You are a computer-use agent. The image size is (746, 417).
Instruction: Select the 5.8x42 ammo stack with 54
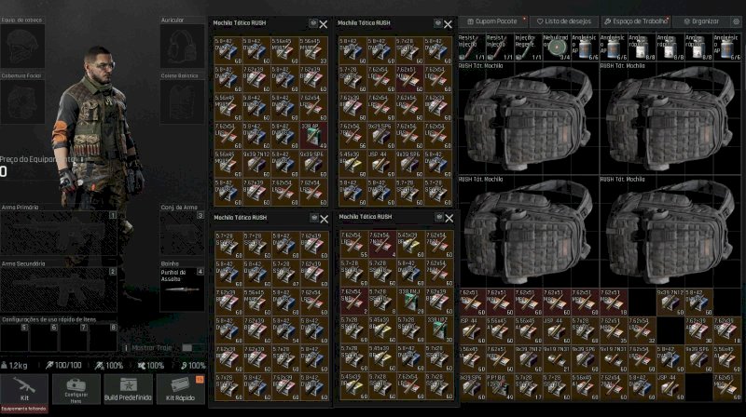[286, 330]
